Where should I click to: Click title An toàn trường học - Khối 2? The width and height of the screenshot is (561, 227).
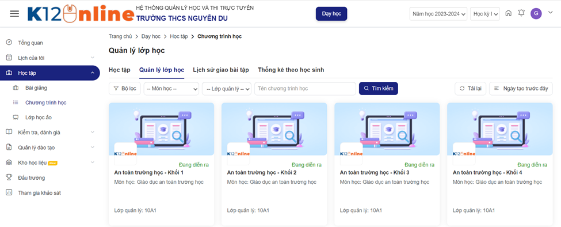click(x=262, y=173)
